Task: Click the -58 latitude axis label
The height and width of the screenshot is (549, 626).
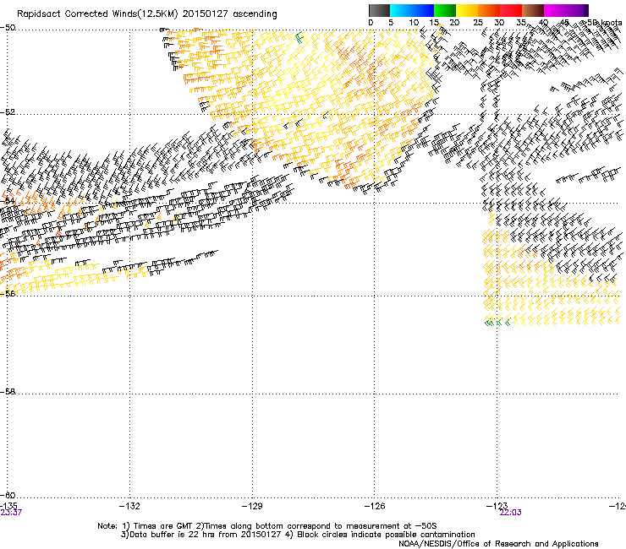Action: [x=8, y=392]
